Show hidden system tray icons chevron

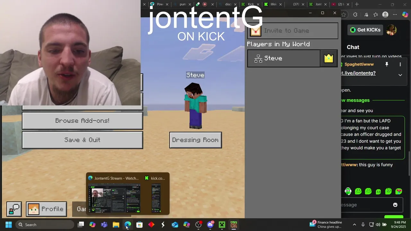[x=354, y=225]
